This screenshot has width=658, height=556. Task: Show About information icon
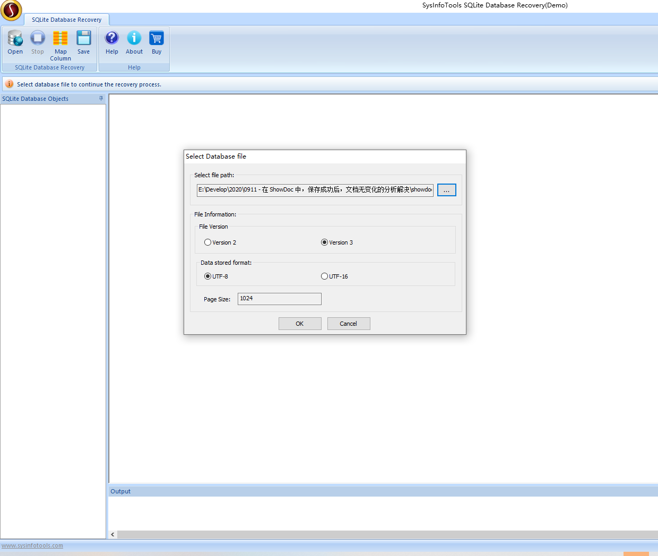pos(134,42)
